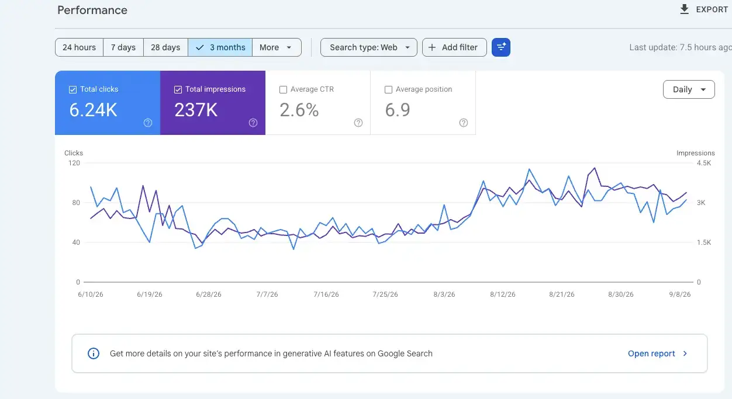Screen dimensions: 732x399
Task: Open the More date range dropdown
Action: point(277,47)
